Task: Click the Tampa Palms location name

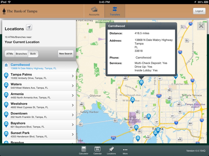Action: 21,74
